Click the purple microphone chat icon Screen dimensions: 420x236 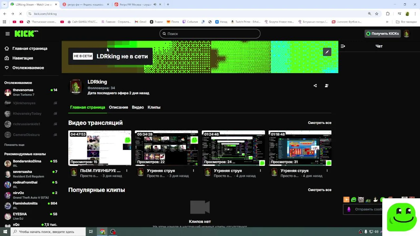[x=349, y=209]
